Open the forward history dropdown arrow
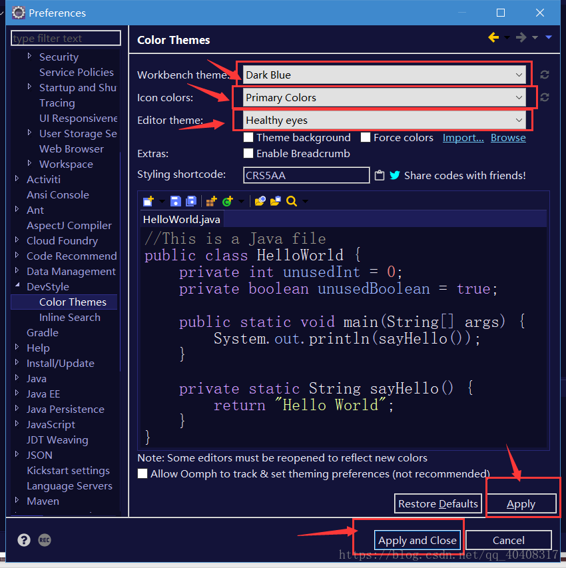 [x=535, y=38]
